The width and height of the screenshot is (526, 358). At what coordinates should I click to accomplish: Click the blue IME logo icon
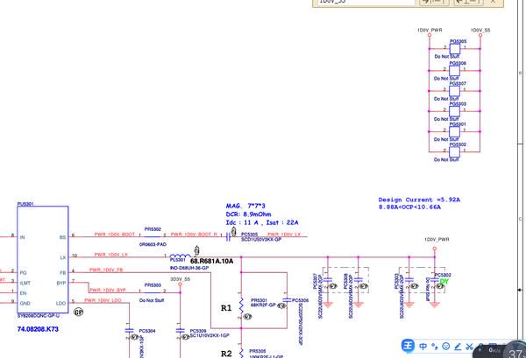click(x=409, y=346)
